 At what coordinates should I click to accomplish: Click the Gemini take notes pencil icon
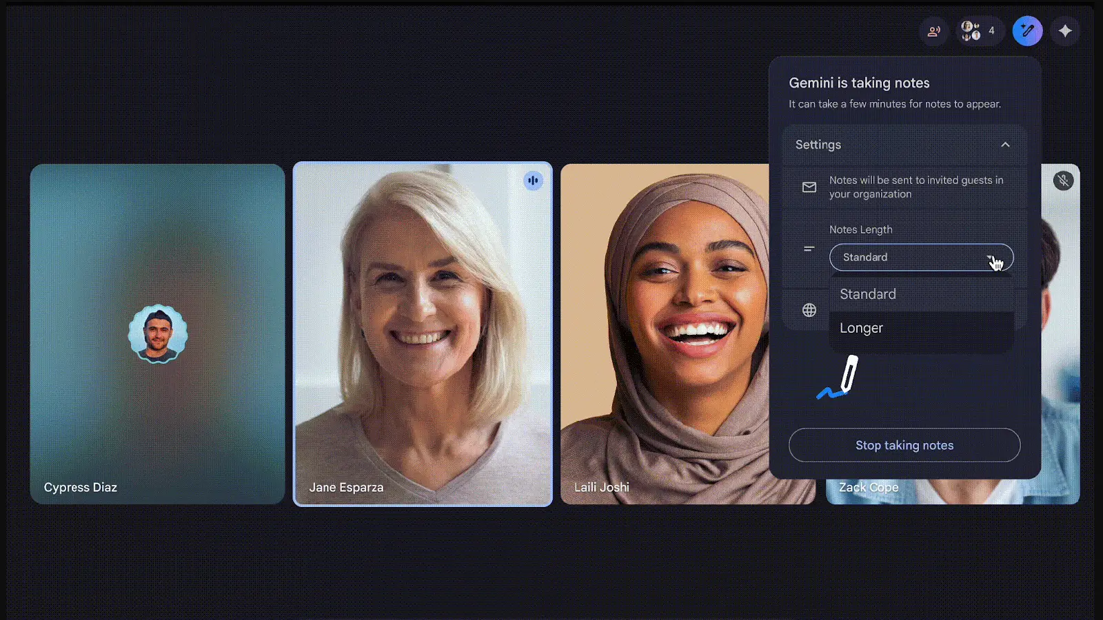[x=1027, y=31]
